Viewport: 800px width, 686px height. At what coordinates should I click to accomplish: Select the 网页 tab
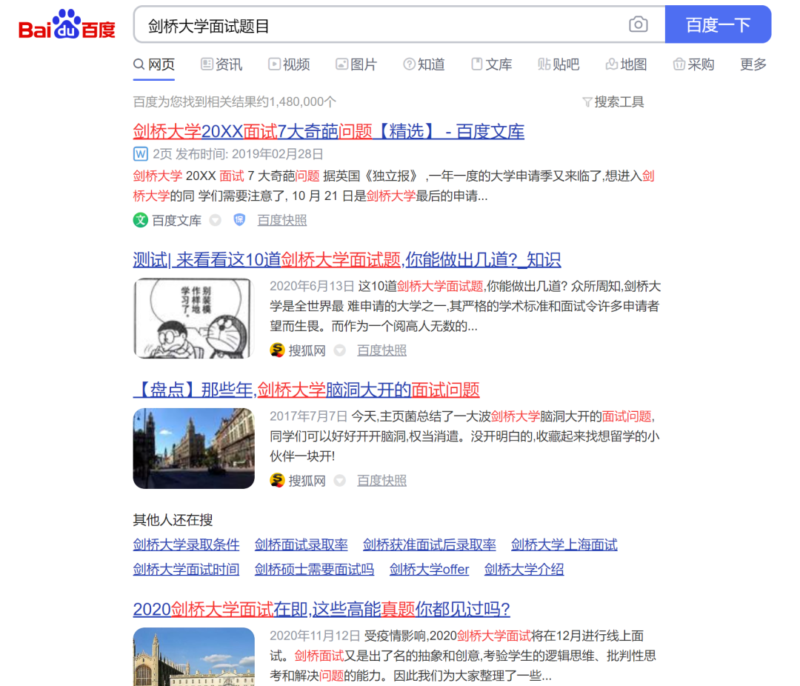point(154,64)
